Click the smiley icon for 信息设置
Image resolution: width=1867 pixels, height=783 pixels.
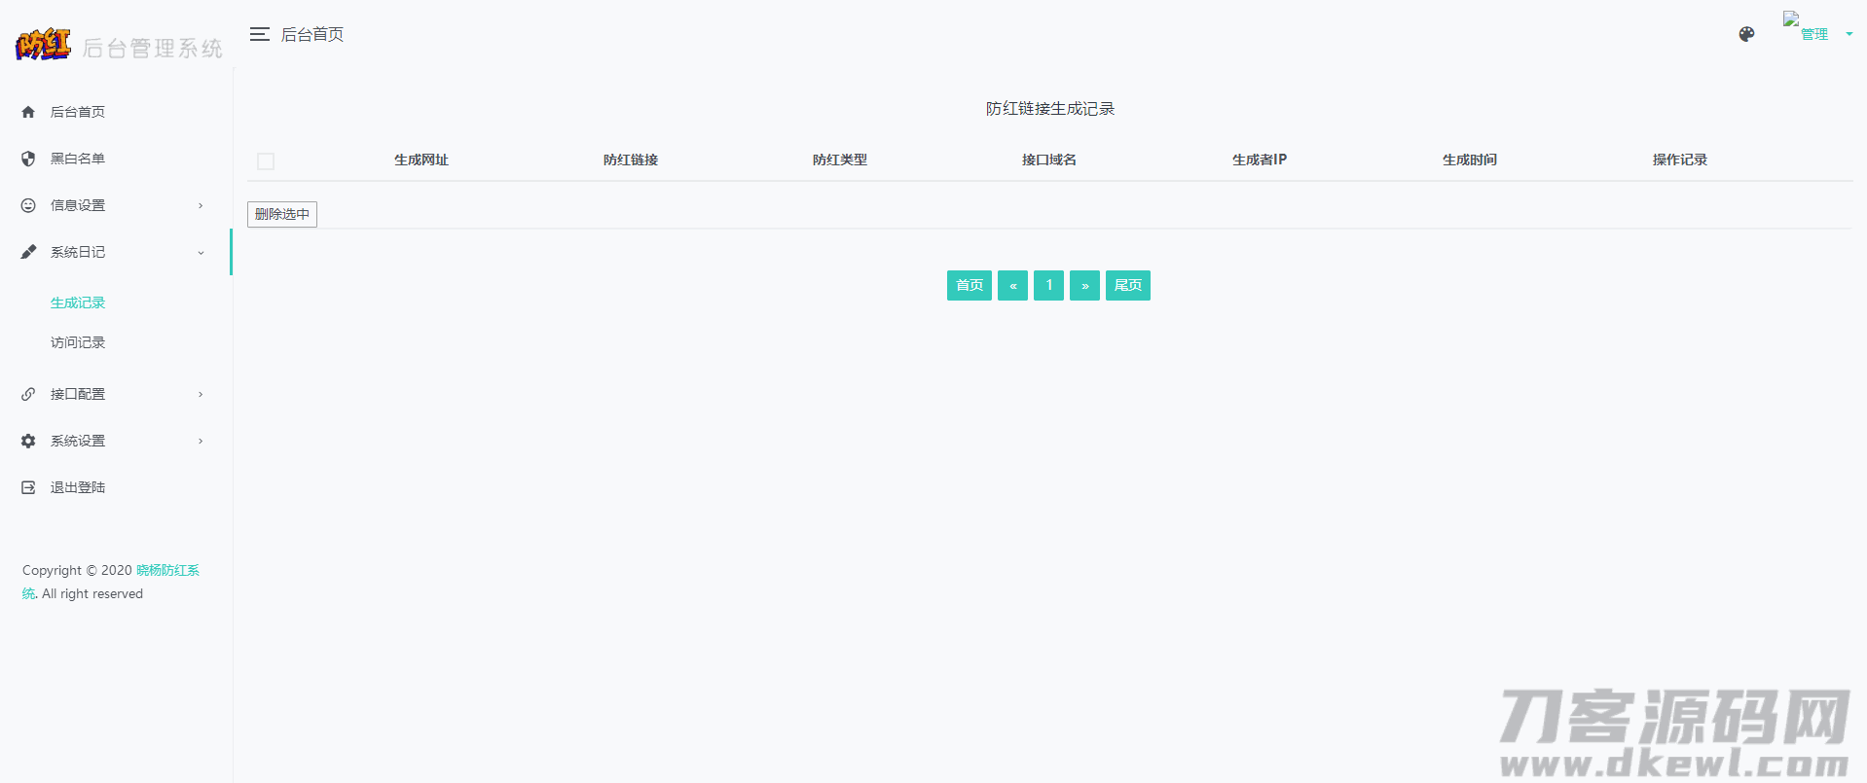coord(28,205)
